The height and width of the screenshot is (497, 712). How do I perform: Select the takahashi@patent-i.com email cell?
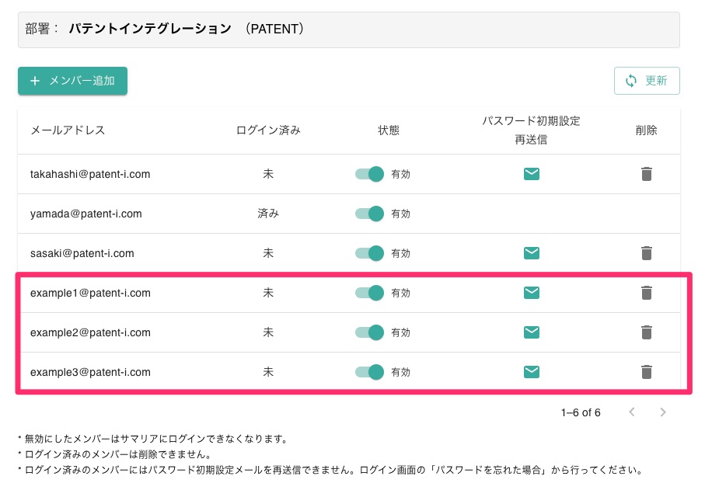[x=90, y=174]
